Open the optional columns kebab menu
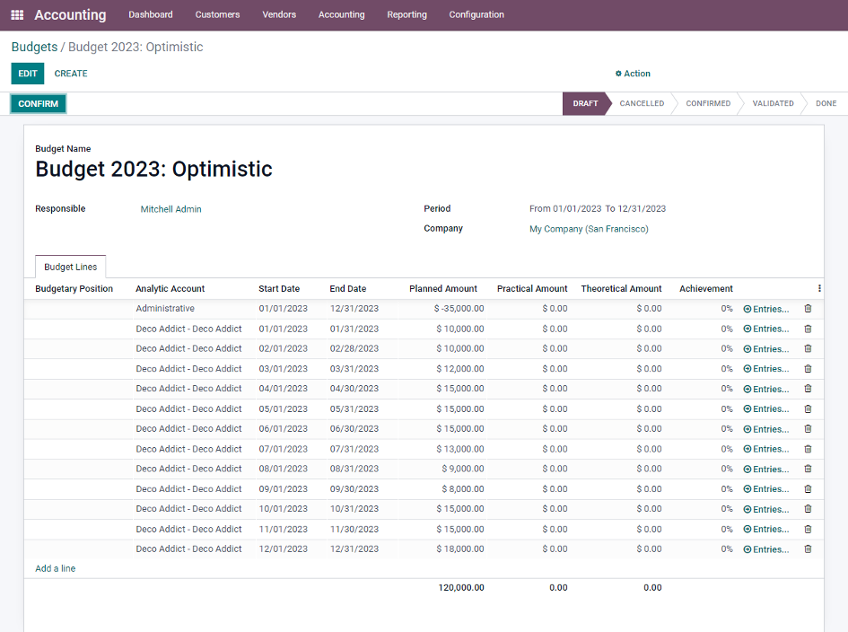848x632 pixels. (x=819, y=288)
